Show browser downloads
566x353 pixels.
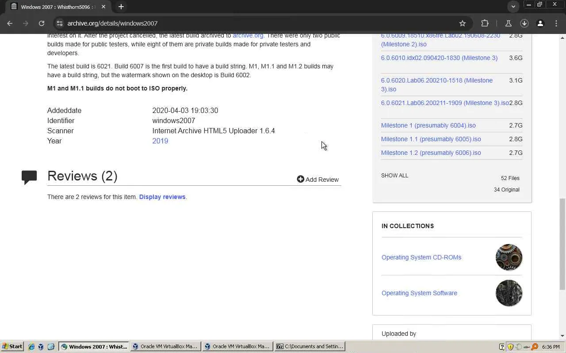(524, 23)
